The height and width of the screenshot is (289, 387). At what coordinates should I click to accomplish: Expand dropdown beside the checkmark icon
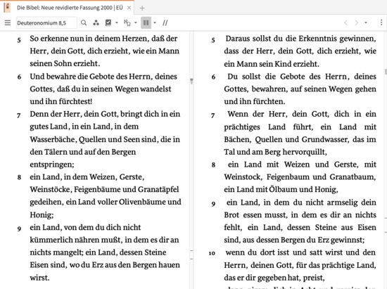(117, 23)
